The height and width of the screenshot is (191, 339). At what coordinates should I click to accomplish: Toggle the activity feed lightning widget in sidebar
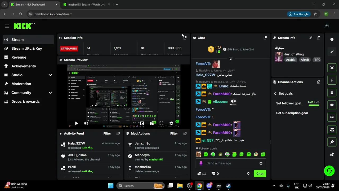[x=332, y=80]
